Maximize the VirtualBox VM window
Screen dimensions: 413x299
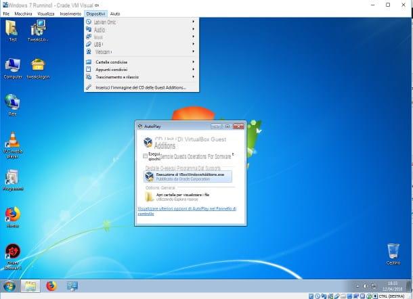click(388, 5)
